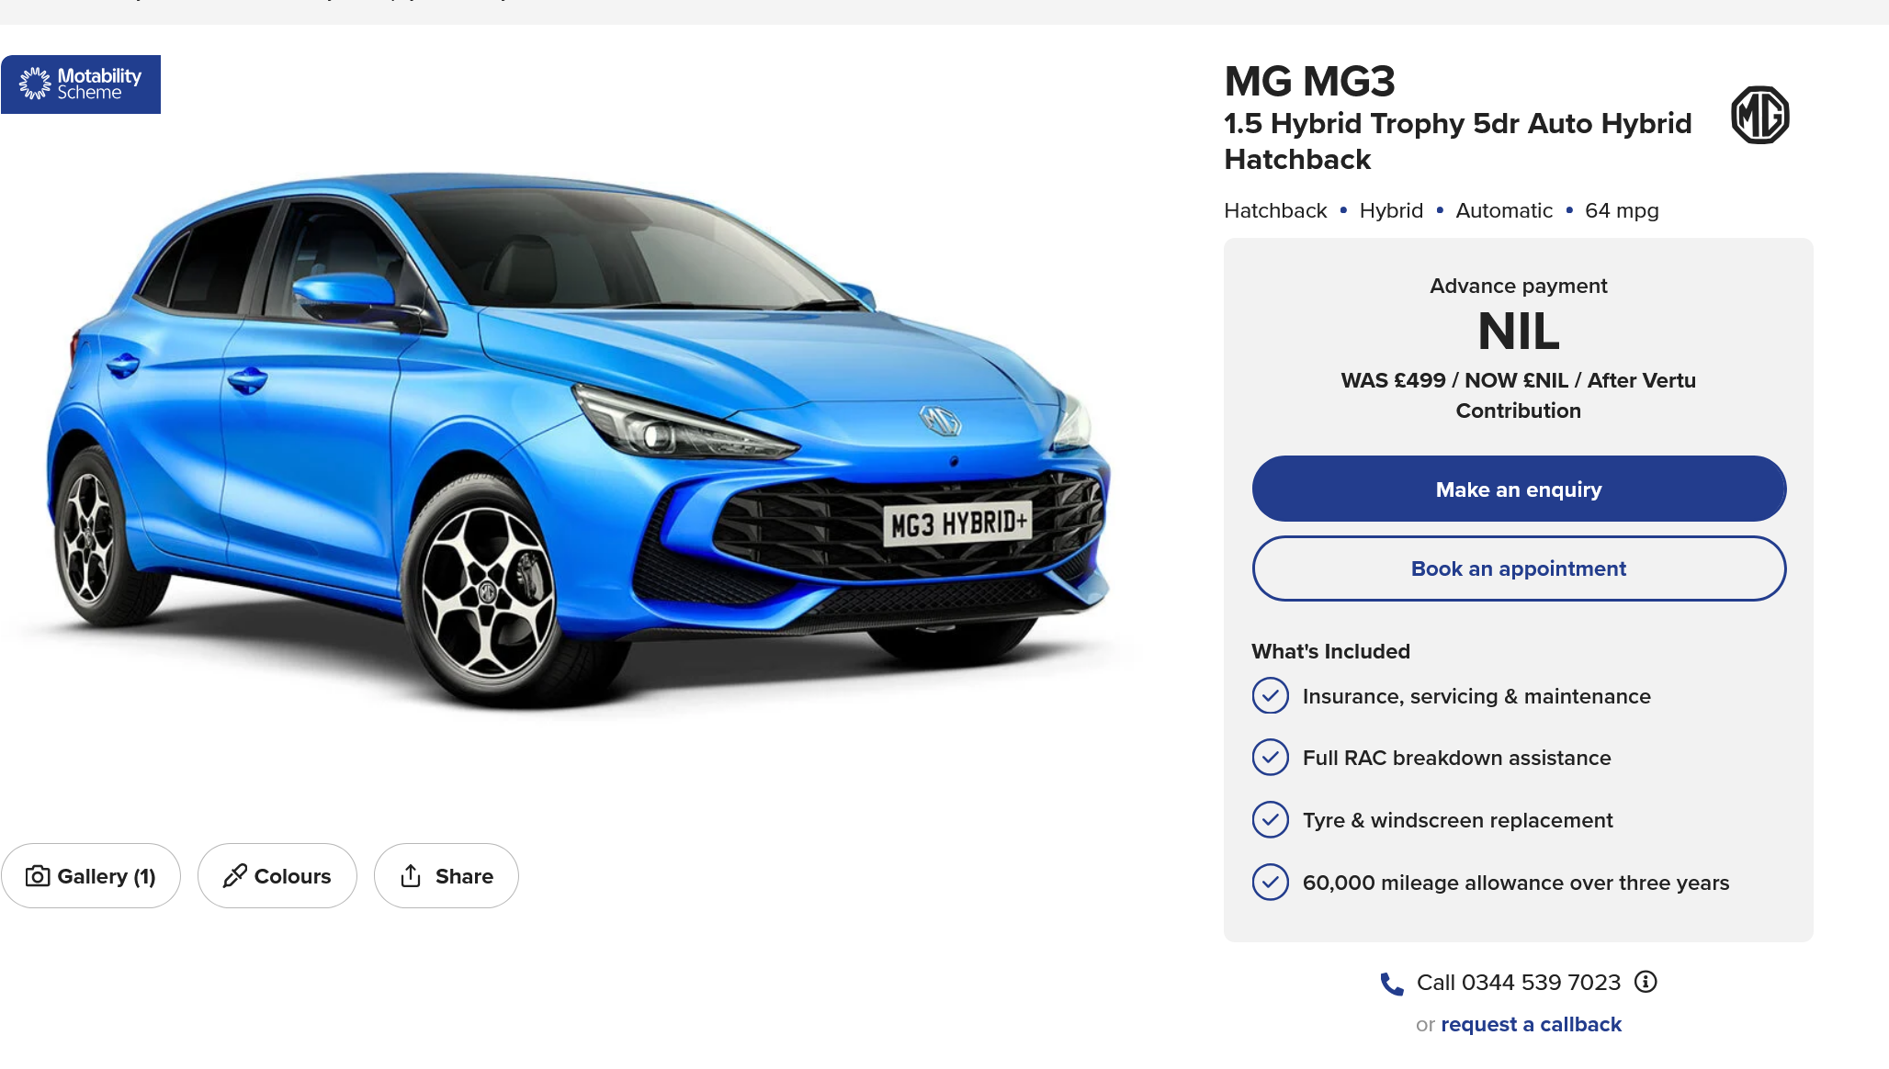This screenshot has height=1069, width=1889.
Task: Click the Make an enquiry button
Action: click(1519, 489)
